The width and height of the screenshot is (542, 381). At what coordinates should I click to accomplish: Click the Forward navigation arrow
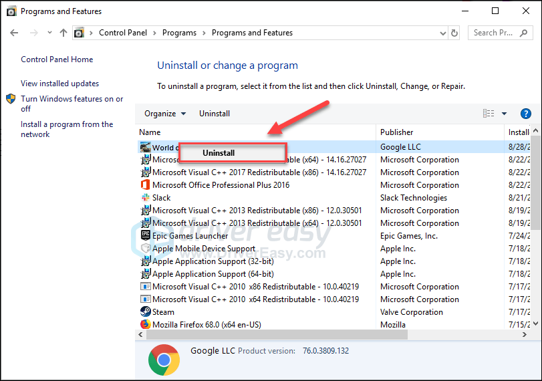tap(34, 33)
